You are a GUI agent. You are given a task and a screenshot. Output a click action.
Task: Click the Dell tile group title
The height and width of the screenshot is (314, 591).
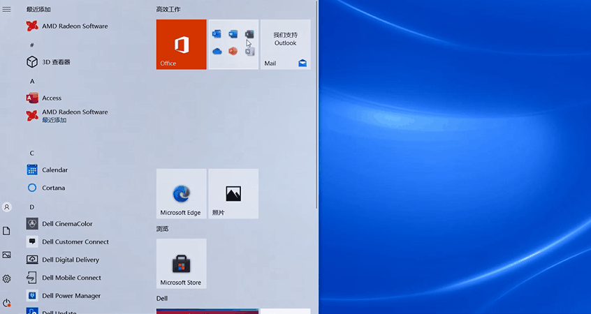[x=162, y=298]
